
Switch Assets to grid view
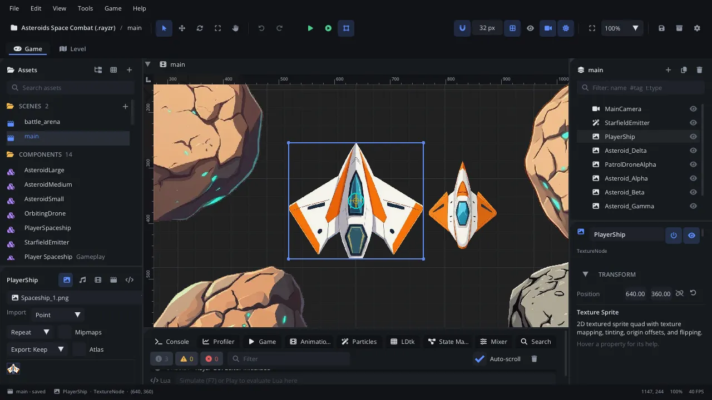point(113,70)
